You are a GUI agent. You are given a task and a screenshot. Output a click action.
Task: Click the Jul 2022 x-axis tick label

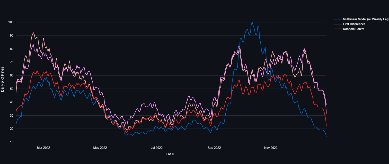[157, 148]
